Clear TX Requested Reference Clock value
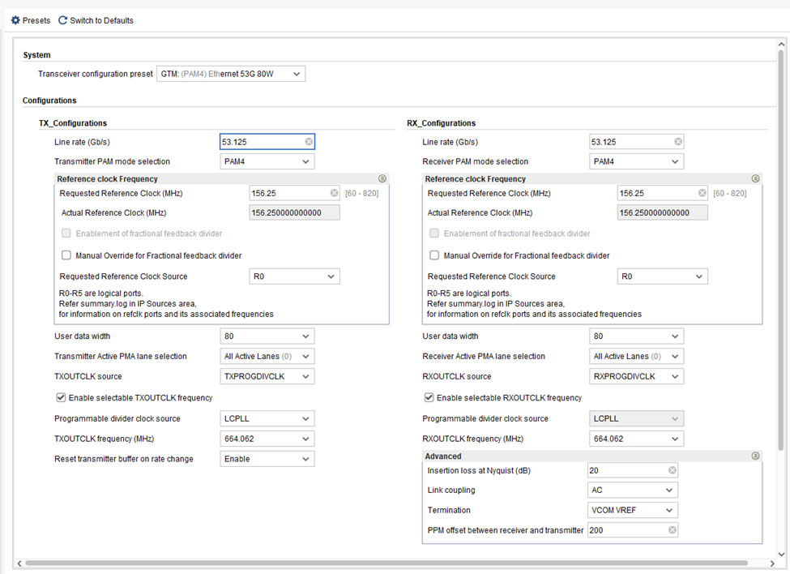 point(334,194)
